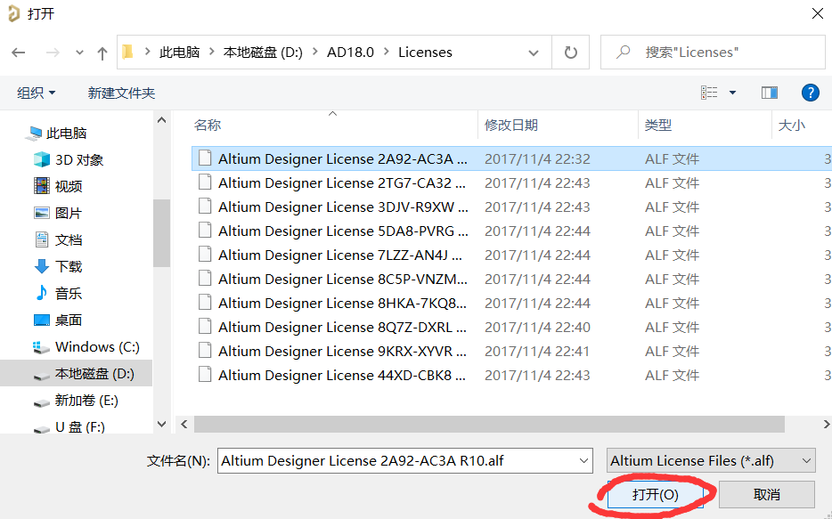Select '本地磁盘 (D:)' breadcrumb in address bar

coord(263,52)
